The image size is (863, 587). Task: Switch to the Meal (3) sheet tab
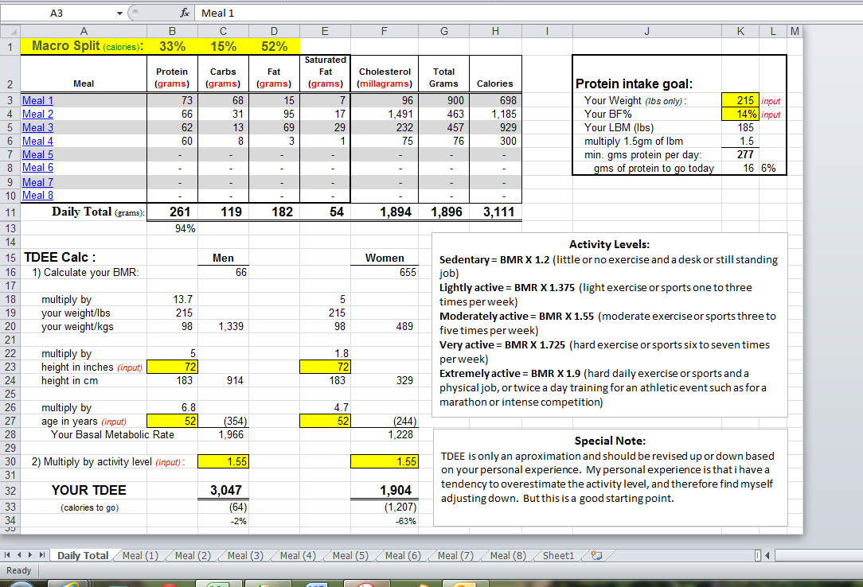tap(245, 556)
